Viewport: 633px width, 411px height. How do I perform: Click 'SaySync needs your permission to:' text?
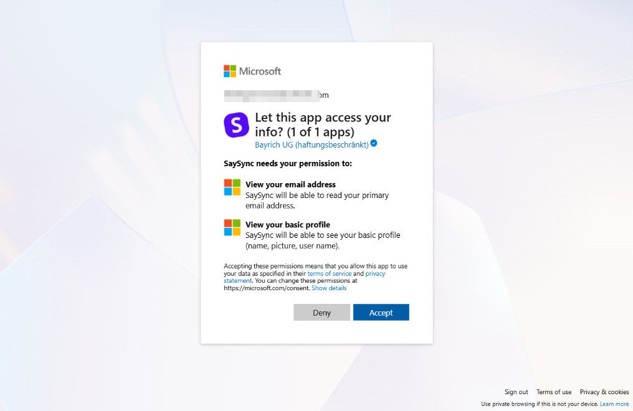288,163
